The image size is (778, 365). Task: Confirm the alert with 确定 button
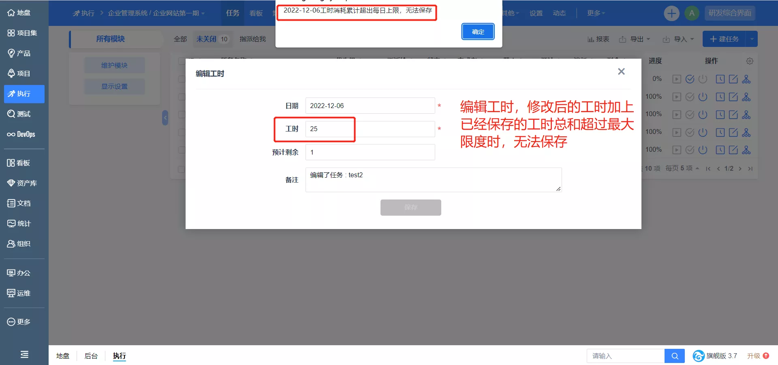coord(478,32)
